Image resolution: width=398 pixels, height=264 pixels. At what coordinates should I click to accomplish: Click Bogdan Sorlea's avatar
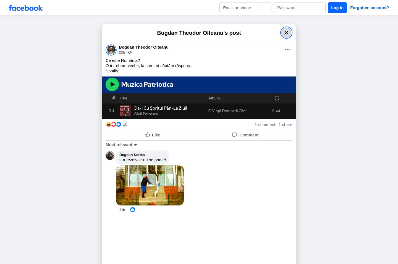pyautogui.click(x=110, y=155)
